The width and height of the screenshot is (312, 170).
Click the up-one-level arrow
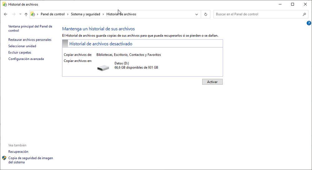(26, 14)
